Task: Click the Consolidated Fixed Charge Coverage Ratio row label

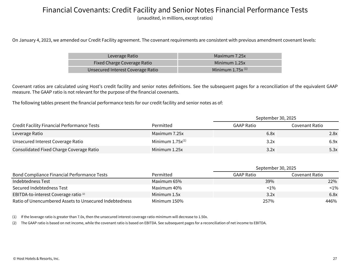Action: tap(56, 149)
